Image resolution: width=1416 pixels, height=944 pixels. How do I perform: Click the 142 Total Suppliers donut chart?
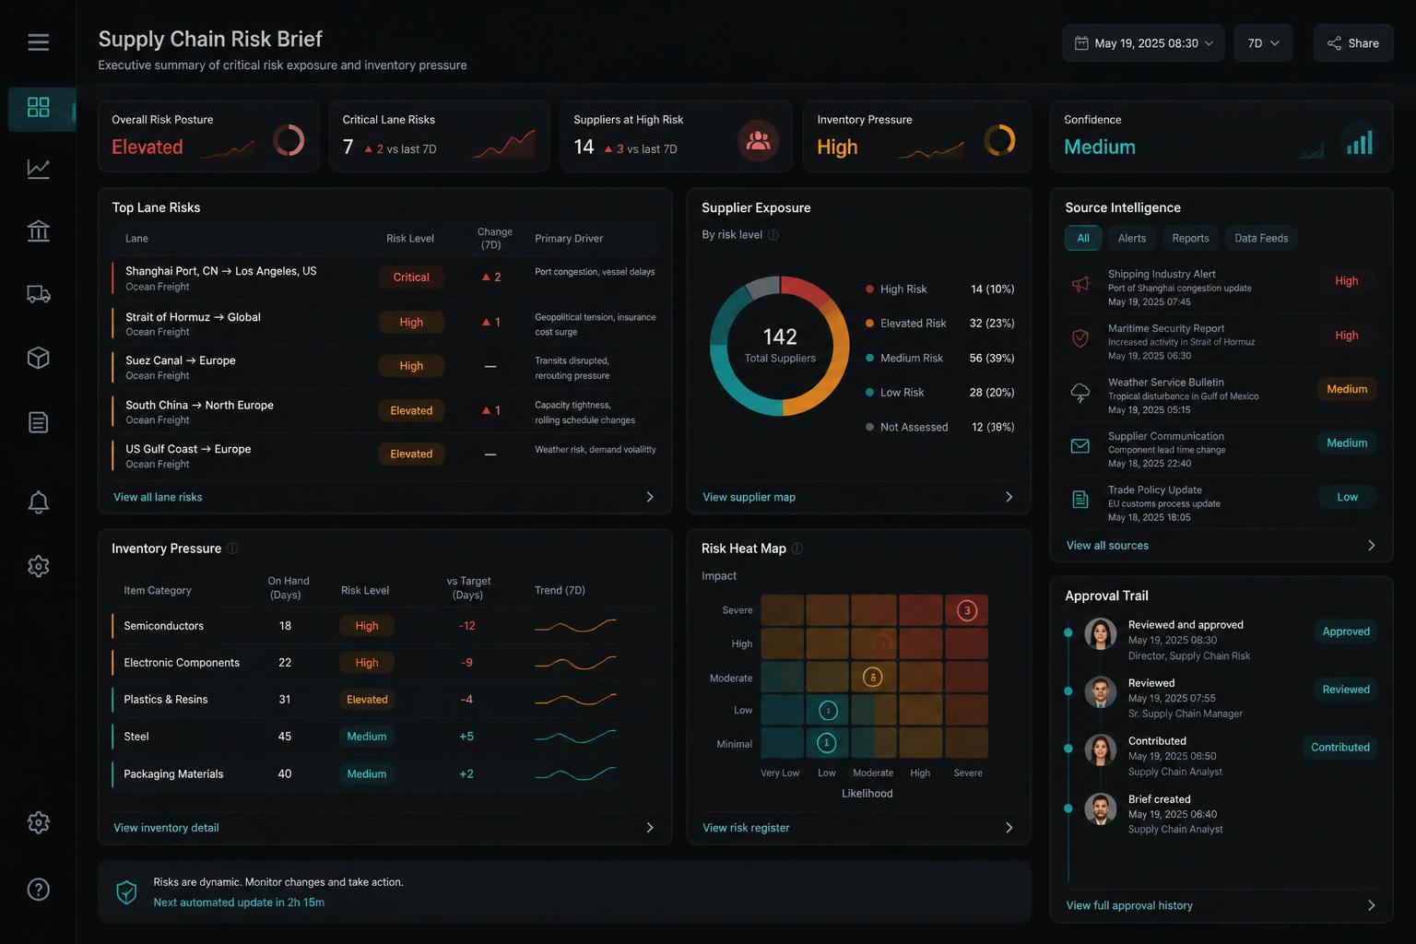click(x=780, y=345)
